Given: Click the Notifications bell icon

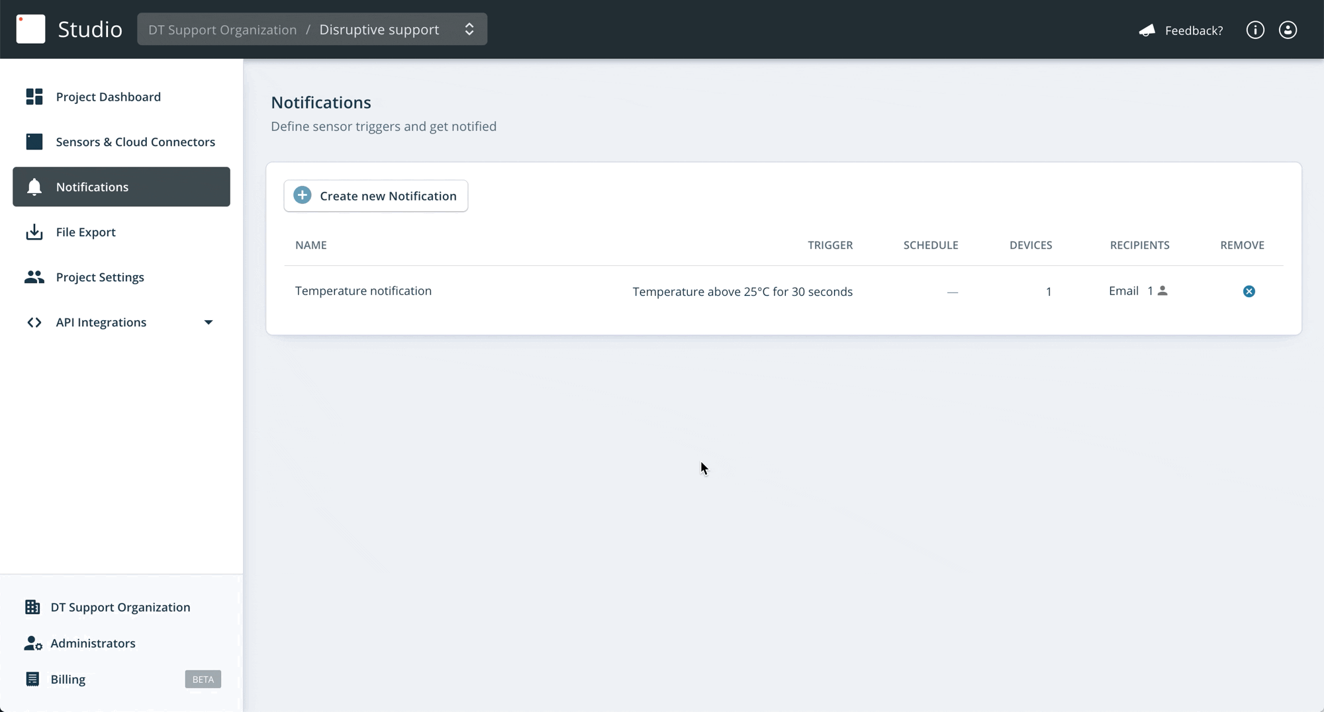Looking at the screenshot, I should [34, 187].
